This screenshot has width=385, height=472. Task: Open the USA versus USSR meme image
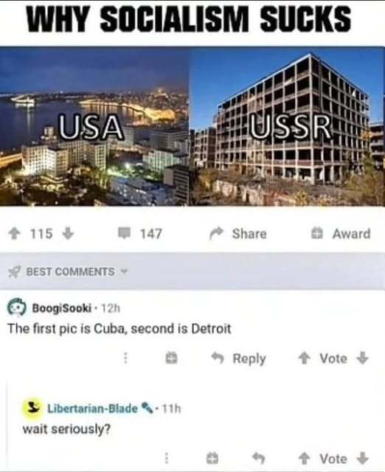(192, 126)
